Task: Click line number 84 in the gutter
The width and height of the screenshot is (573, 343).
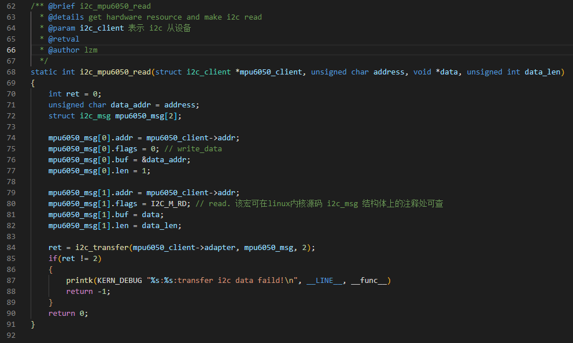Action: pos(11,247)
